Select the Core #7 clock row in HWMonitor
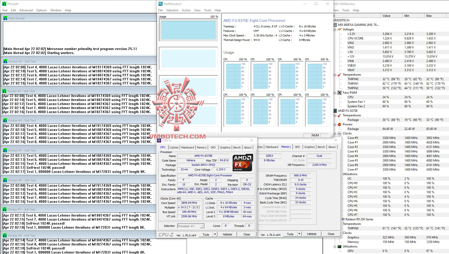The image size is (449, 254). click(391, 170)
